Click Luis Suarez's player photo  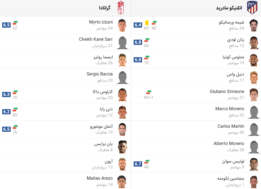click(x=254, y=164)
